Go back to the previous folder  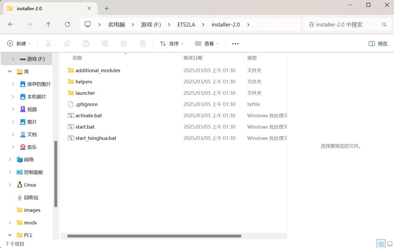pos(11,24)
